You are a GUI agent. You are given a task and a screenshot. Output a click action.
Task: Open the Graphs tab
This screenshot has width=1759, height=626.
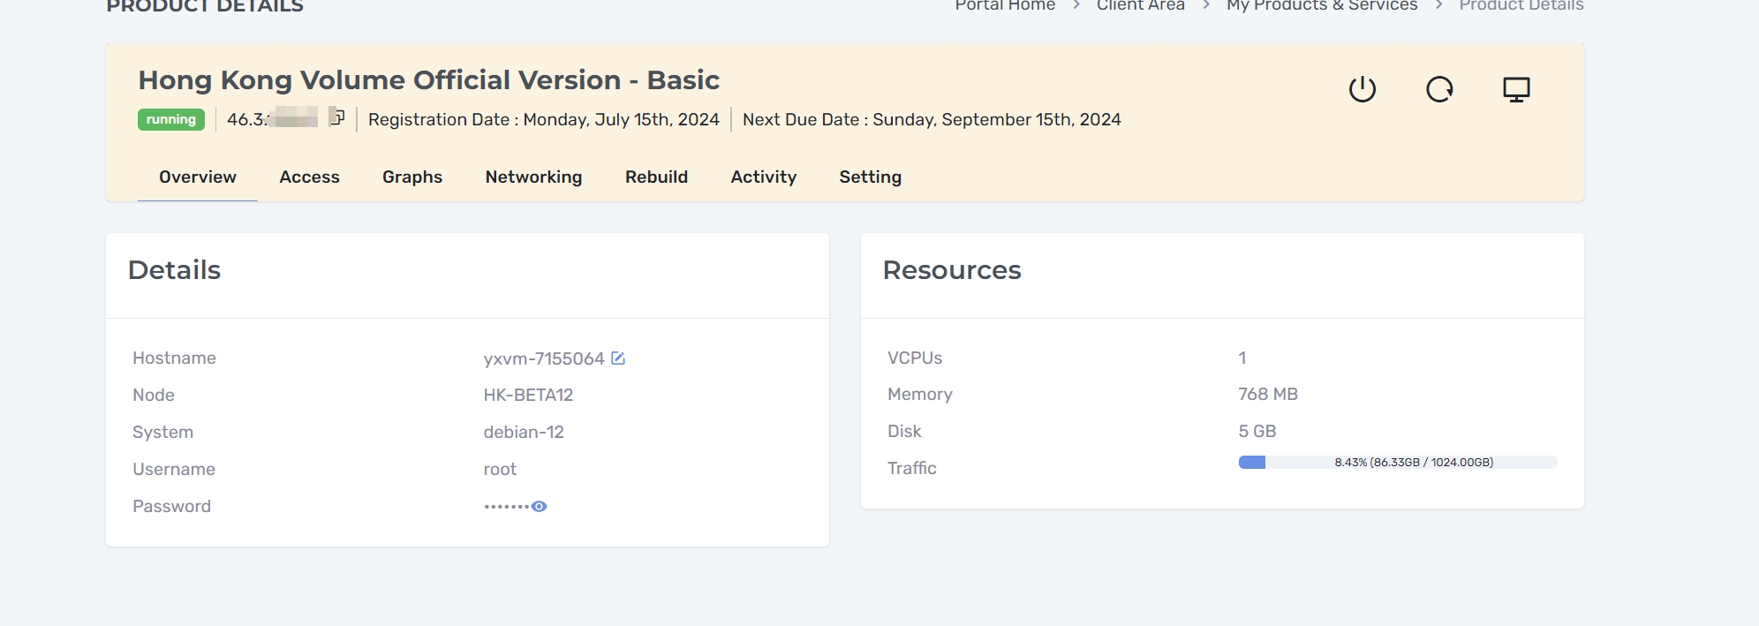[x=411, y=177]
